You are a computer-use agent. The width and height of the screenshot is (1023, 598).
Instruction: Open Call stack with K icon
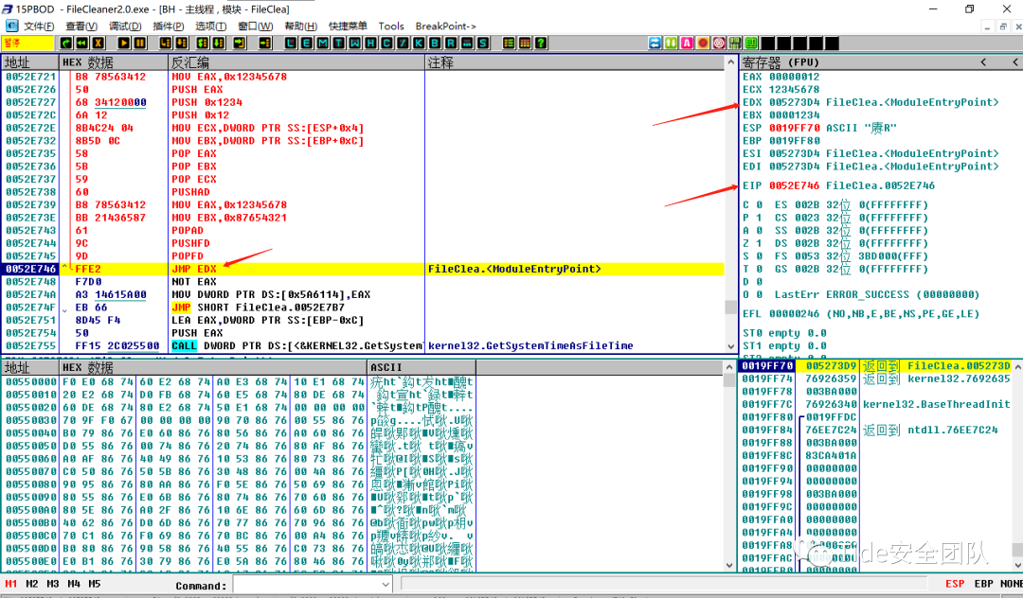coord(419,43)
